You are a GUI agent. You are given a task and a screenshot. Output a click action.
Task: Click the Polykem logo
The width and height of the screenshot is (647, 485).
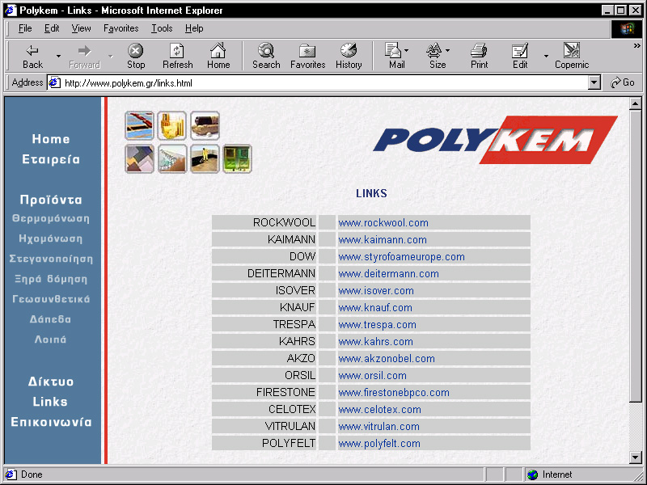[495, 140]
